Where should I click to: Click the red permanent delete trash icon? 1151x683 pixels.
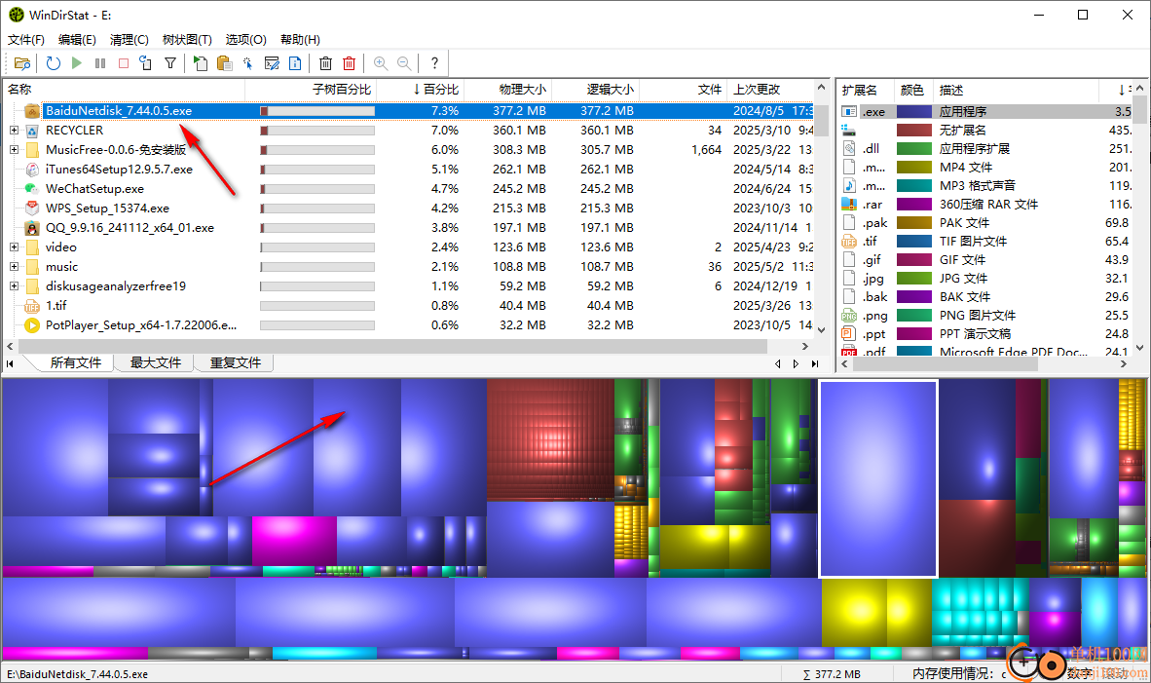[x=350, y=63]
